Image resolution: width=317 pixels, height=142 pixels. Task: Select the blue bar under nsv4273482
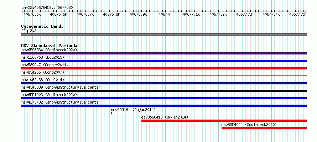pos(164,106)
